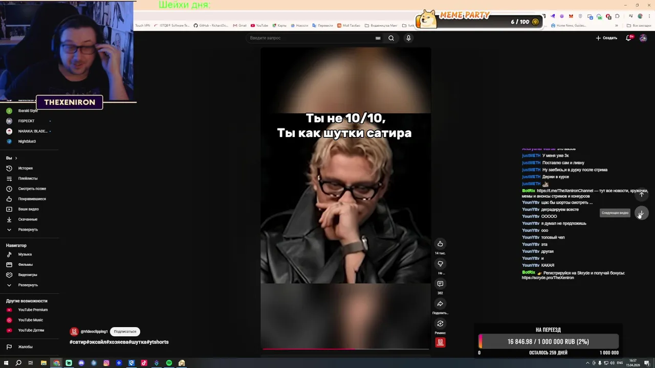Open the YouTube bookmark in bookmarks bar

(259, 25)
